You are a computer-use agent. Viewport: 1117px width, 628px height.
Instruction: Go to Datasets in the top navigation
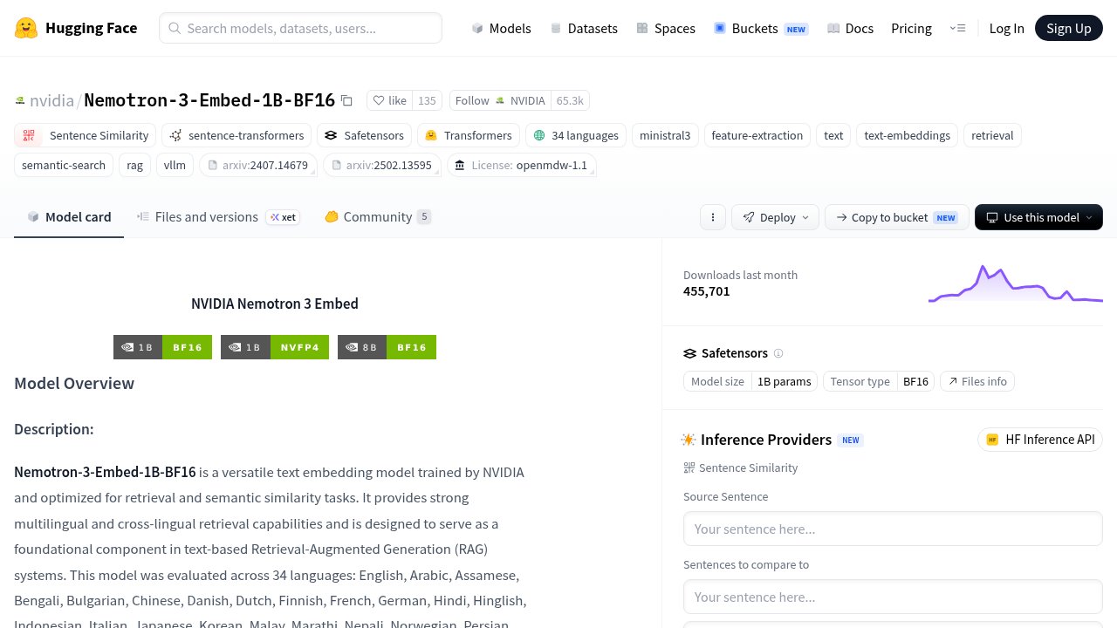584,28
